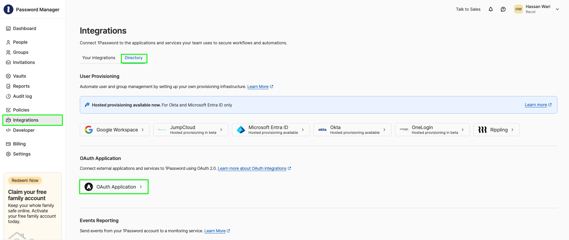Click the Hosted provisioning available now text
The width and height of the screenshot is (569, 240).
(x=126, y=105)
